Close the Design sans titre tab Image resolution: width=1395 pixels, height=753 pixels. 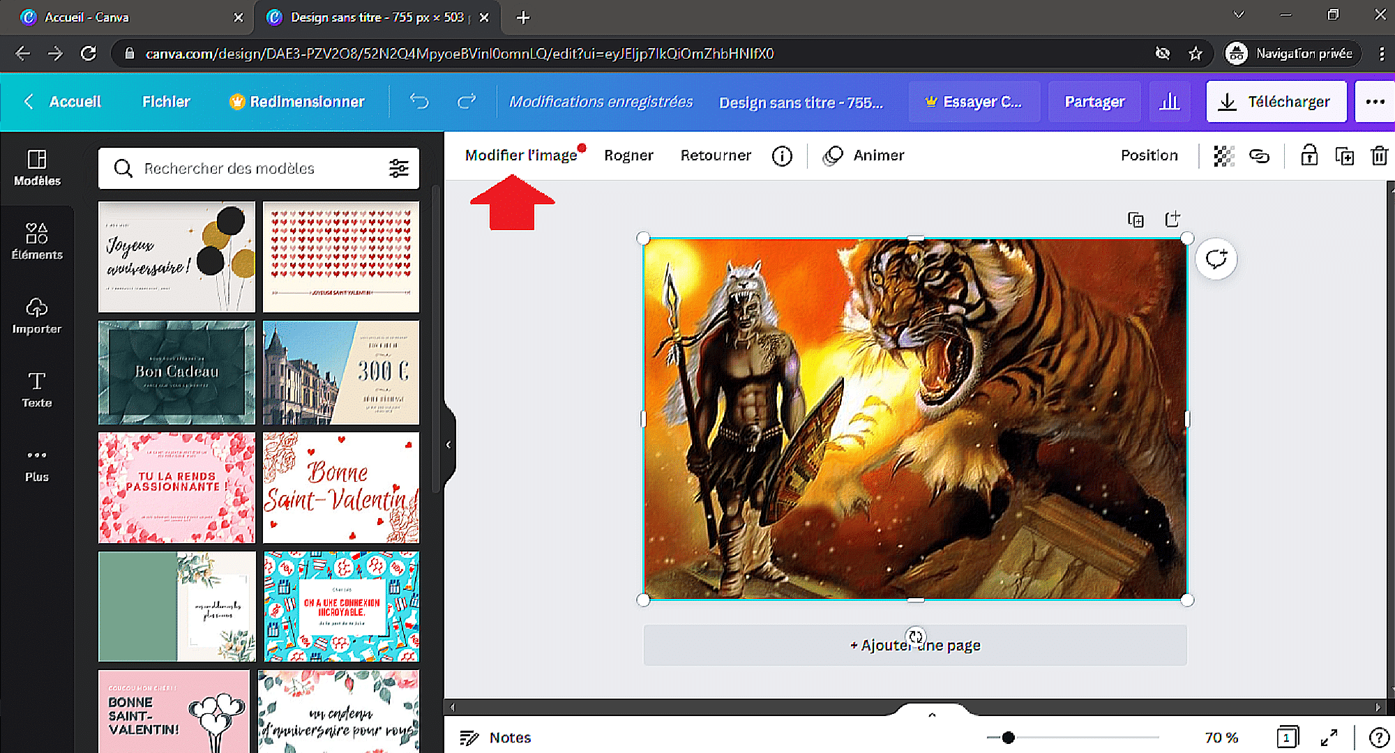[x=484, y=17]
